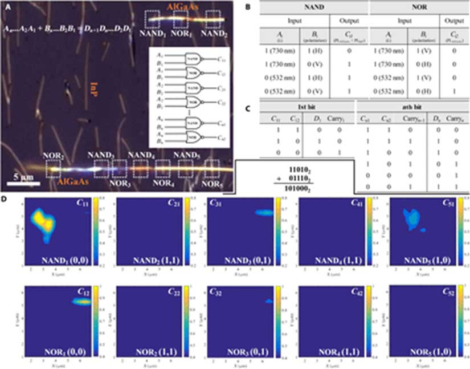Click the panel letter C
The width and height of the screenshot is (470, 369).
[x=248, y=108]
